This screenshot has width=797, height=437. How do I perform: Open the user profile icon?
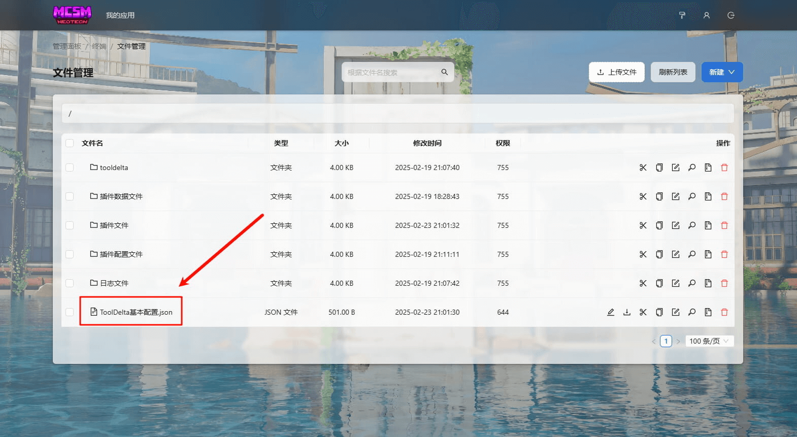point(707,15)
